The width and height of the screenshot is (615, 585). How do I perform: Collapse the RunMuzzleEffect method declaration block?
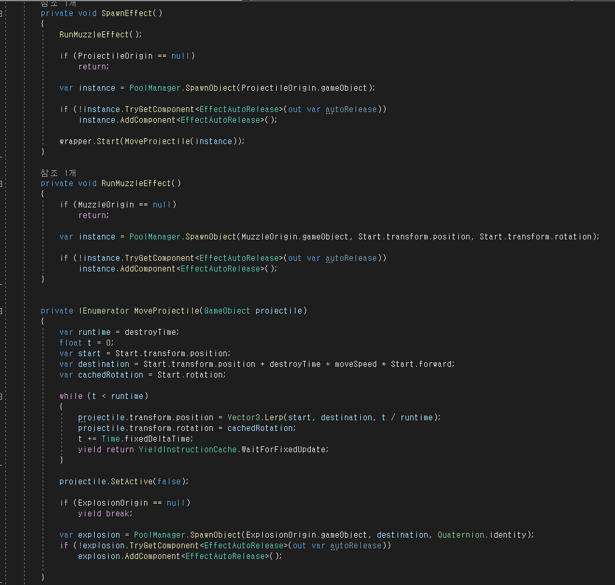tap(2, 183)
